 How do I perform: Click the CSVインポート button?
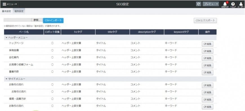click(x=53, y=21)
